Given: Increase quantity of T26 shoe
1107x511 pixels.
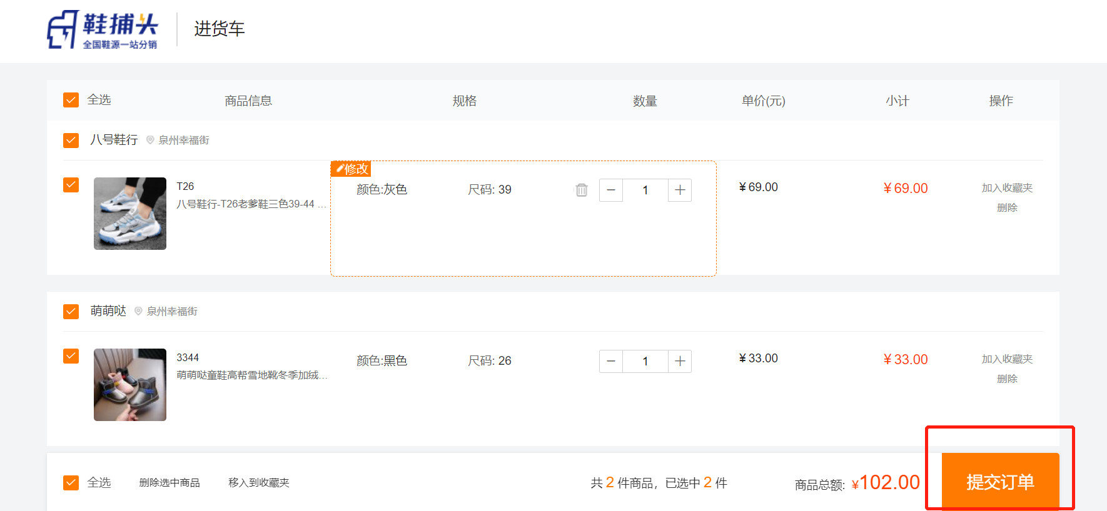Looking at the screenshot, I should pyautogui.click(x=680, y=190).
